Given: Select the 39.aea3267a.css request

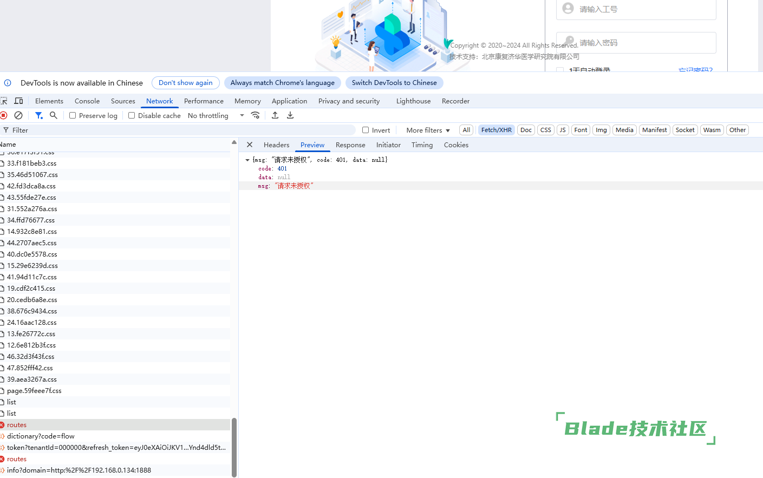Looking at the screenshot, I should 115,379.
